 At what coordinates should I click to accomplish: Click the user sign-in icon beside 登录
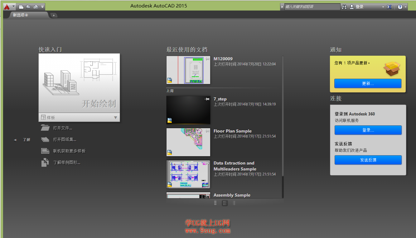(352, 7)
